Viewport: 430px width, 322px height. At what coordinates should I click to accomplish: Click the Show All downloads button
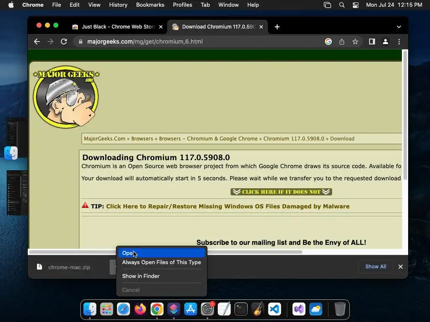pyautogui.click(x=375, y=267)
